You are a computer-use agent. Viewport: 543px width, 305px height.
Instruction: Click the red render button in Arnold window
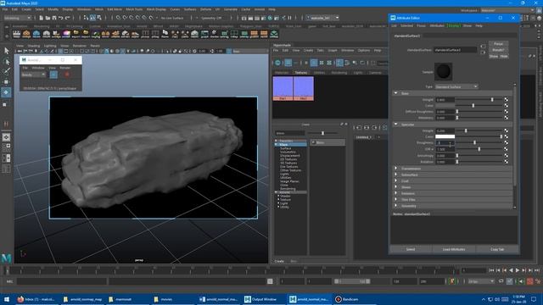[67, 75]
